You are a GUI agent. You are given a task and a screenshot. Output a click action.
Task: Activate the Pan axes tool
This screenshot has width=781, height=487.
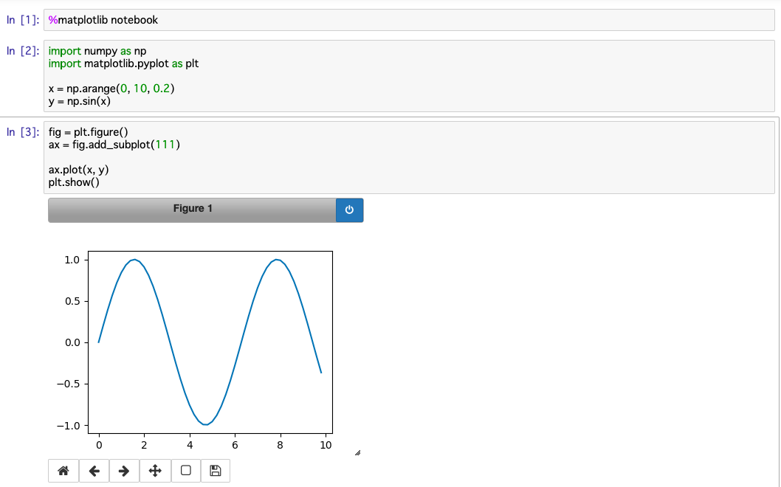[155, 471]
